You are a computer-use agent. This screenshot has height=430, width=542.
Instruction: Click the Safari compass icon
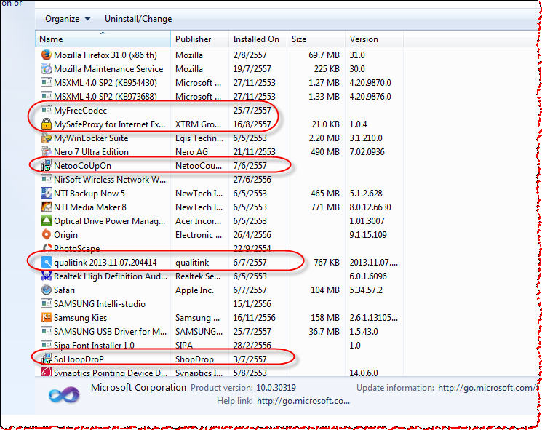[x=47, y=290]
